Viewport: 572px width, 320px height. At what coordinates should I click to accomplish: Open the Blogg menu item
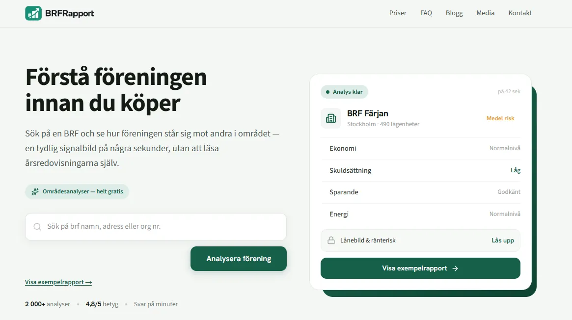[454, 13]
